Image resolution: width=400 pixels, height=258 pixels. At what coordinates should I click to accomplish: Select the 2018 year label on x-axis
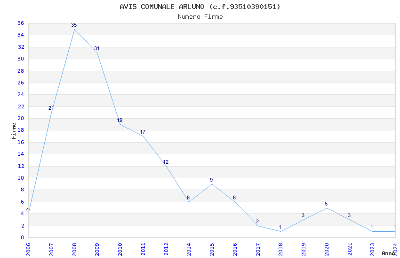coord(280,249)
